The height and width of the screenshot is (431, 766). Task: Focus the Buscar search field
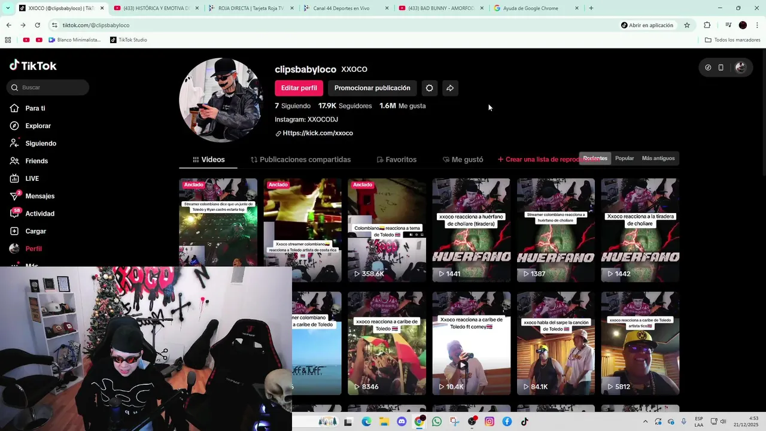coord(48,87)
